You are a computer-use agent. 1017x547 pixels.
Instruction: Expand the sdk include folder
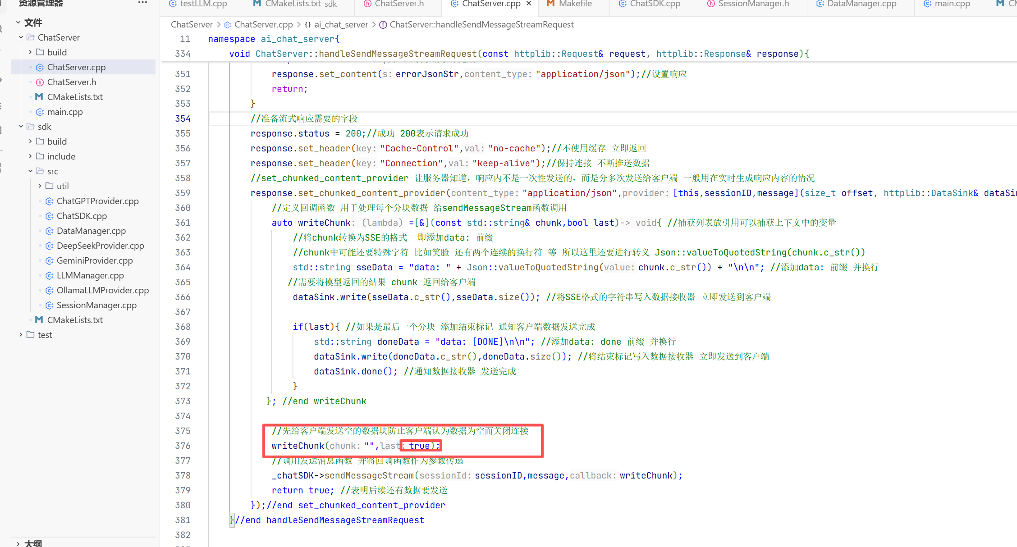tap(30, 156)
